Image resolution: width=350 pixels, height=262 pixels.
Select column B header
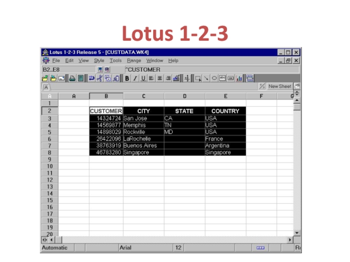[106, 96]
